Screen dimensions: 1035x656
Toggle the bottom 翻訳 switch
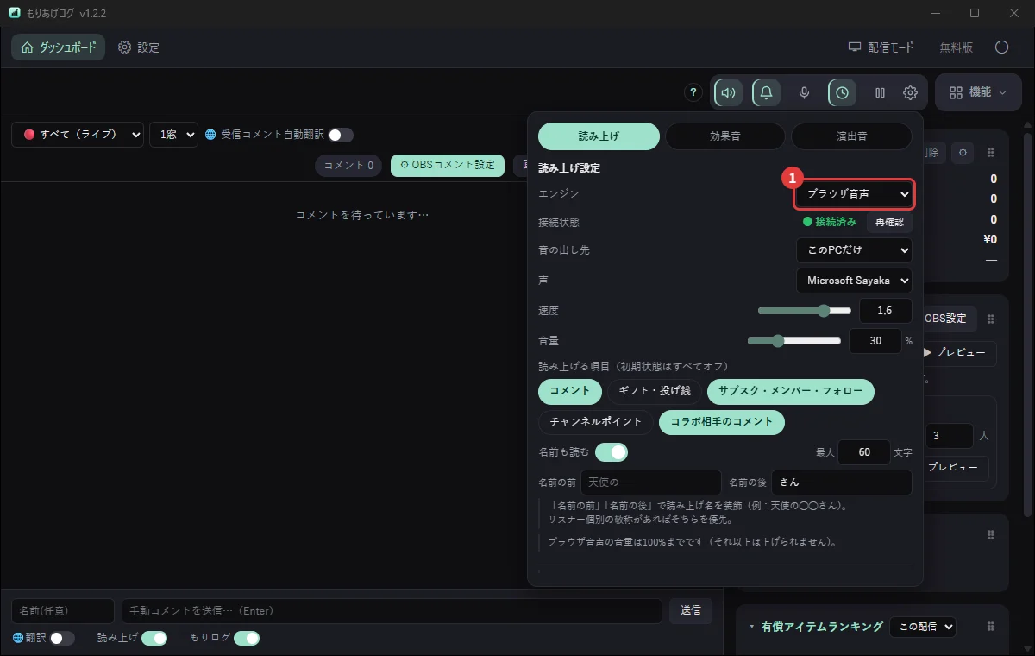pyautogui.click(x=62, y=638)
